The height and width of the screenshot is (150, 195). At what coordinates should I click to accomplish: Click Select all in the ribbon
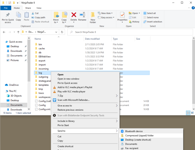click(150, 13)
